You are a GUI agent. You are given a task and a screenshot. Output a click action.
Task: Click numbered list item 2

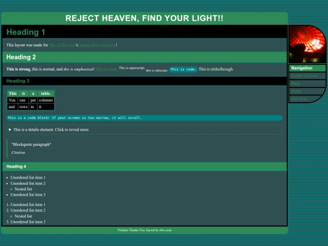coord(28,210)
